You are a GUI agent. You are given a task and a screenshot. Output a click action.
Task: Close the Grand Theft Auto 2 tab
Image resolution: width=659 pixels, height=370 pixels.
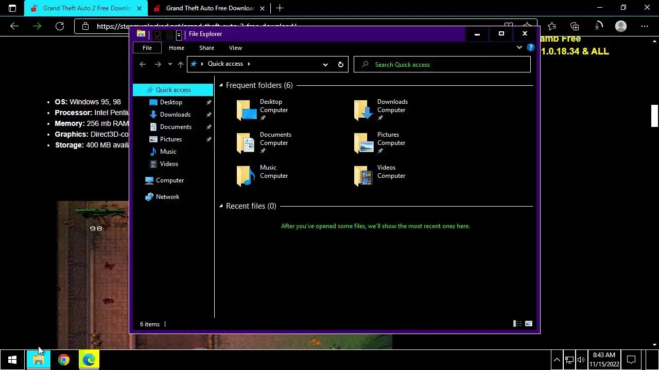tap(139, 8)
